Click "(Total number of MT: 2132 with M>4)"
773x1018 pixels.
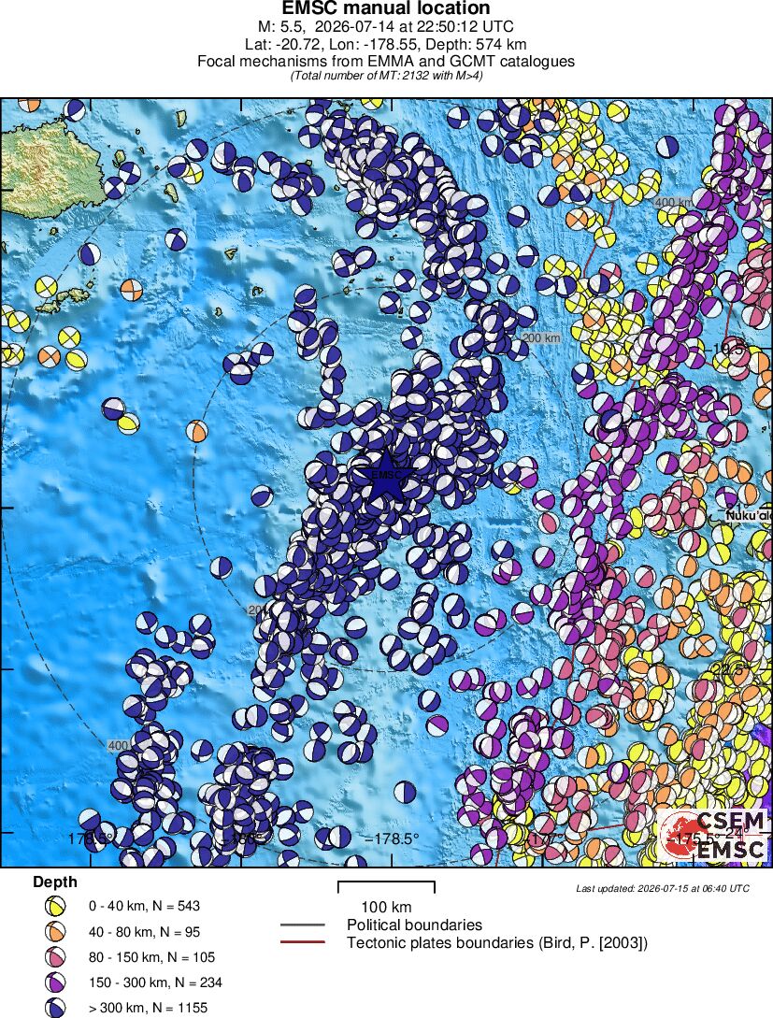[386, 76]
